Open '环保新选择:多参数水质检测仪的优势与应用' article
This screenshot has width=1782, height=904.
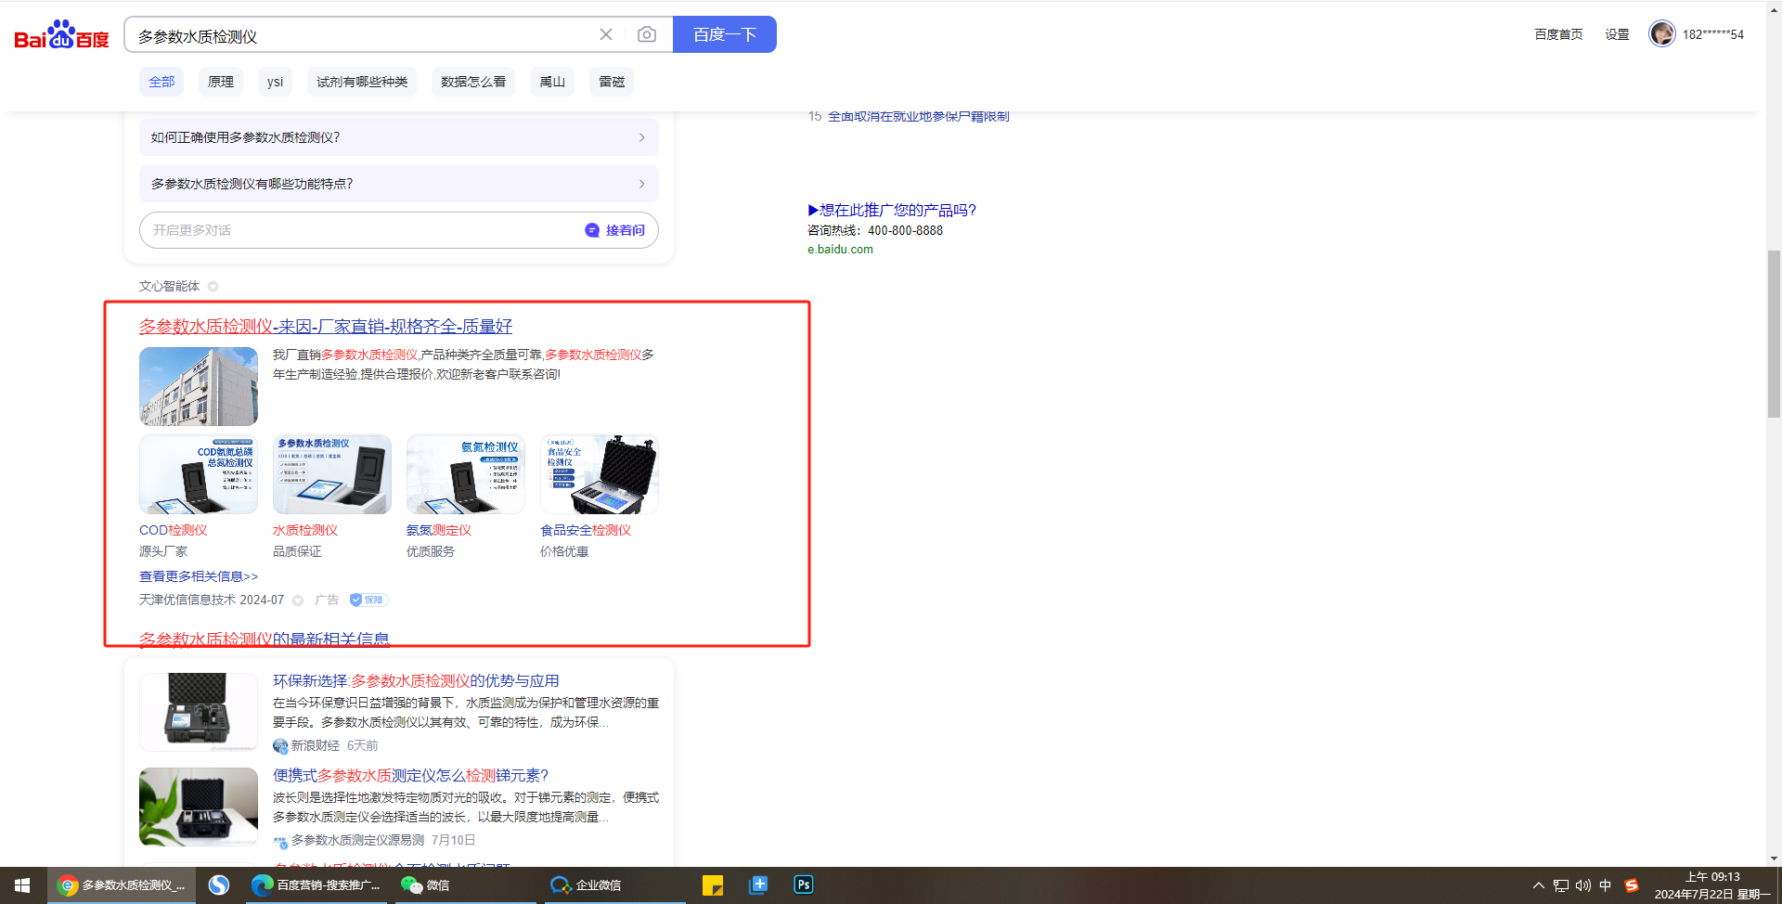click(416, 681)
